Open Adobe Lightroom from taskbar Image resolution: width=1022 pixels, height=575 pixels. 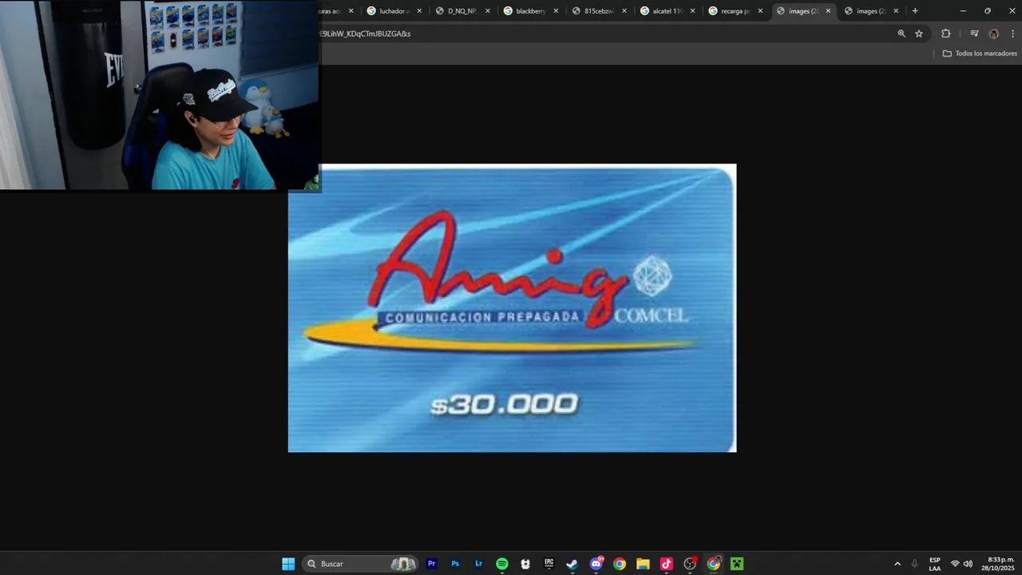(x=478, y=564)
